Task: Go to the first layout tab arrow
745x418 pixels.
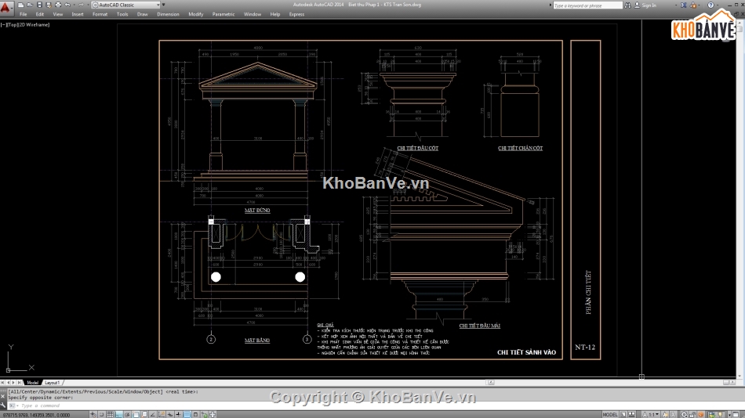Action: [2, 383]
